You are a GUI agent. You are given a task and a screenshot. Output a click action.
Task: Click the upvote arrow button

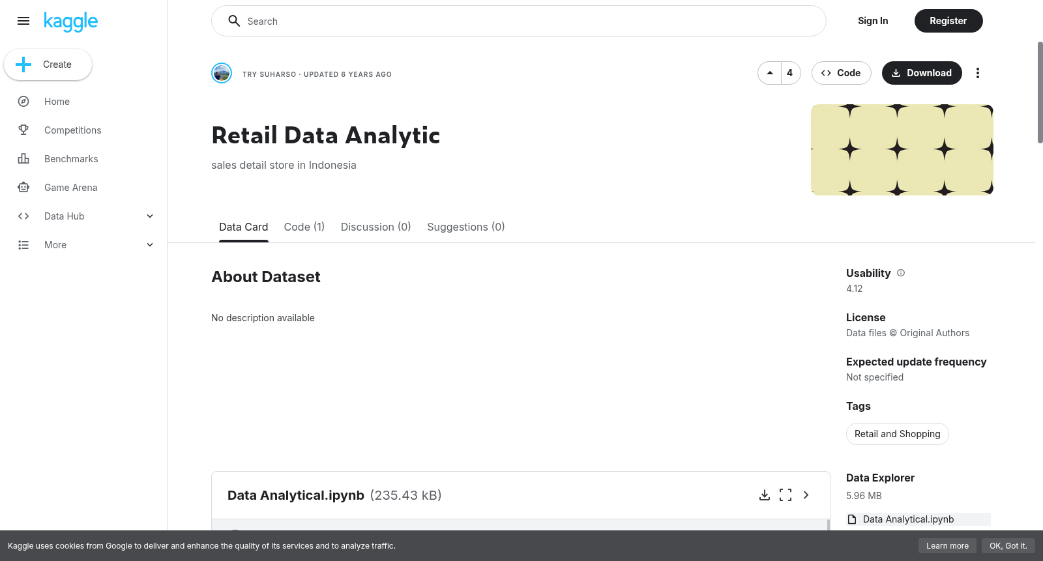770,73
